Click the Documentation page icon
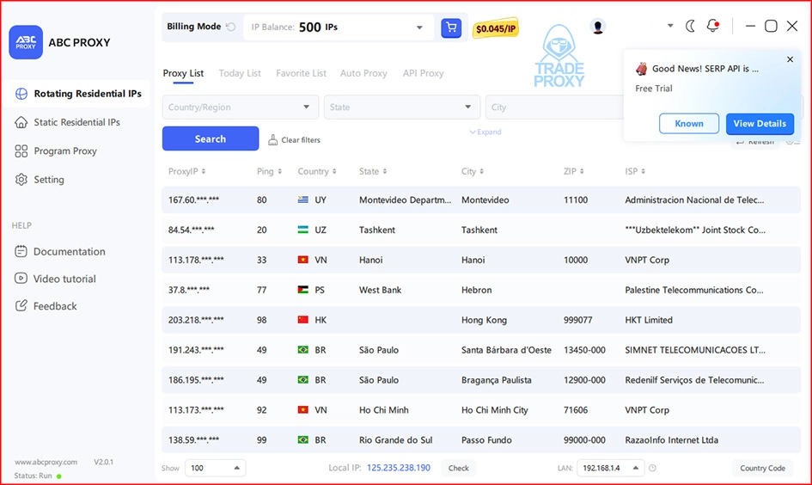 pos(21,251)
